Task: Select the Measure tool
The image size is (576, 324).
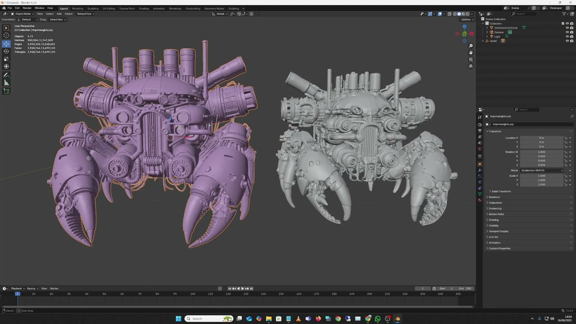Action: click(x=6, y=83)
